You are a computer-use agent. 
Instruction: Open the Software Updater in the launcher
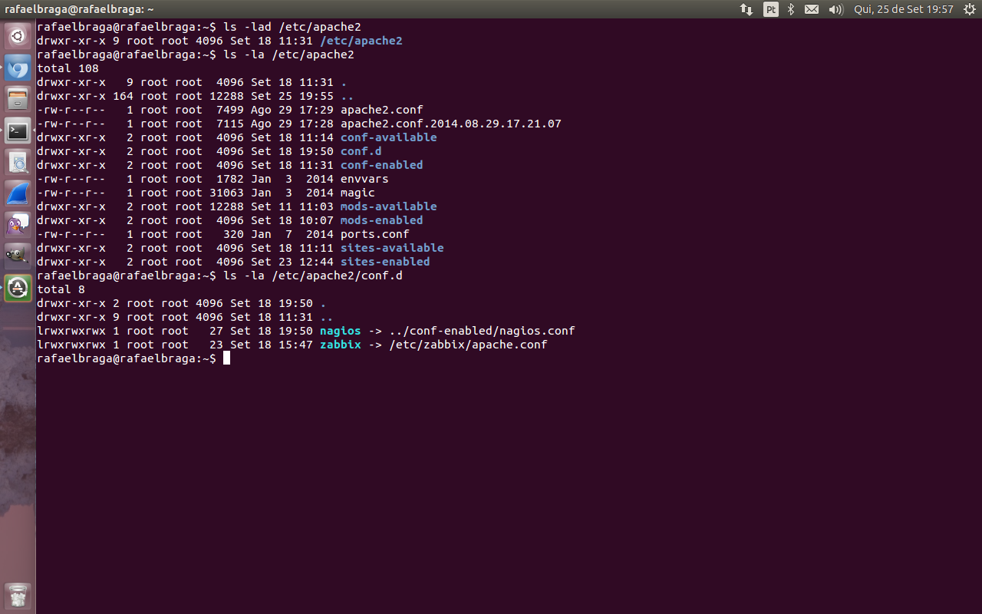[x=18, y=289]
